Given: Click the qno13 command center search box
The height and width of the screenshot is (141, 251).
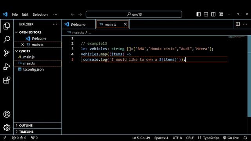Looking at the screenshot, I should (x=134, y=14).
